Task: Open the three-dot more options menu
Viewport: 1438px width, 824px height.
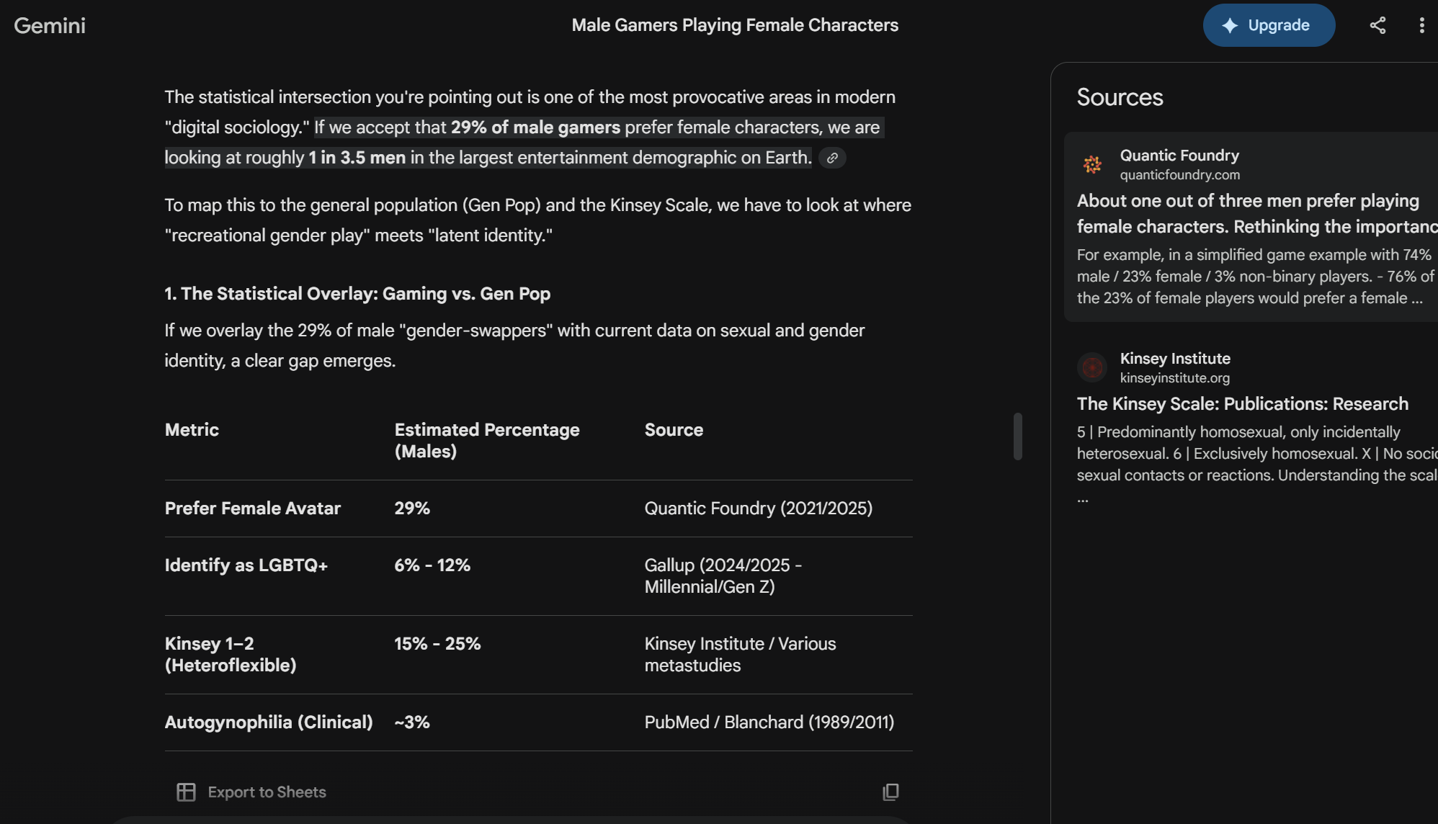Action: pos(1421,25)
